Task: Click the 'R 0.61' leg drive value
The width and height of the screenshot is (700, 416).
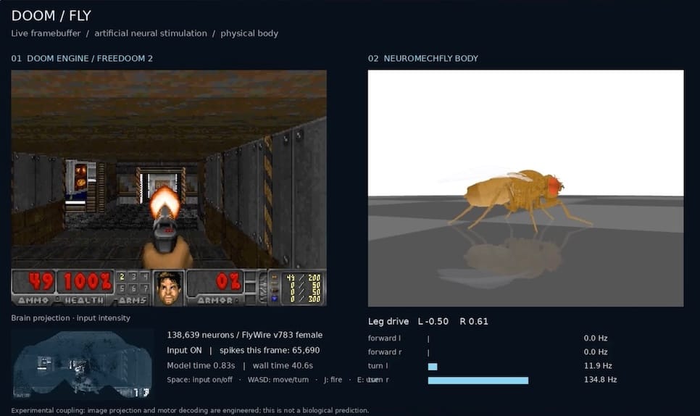Action: [474, 321]
